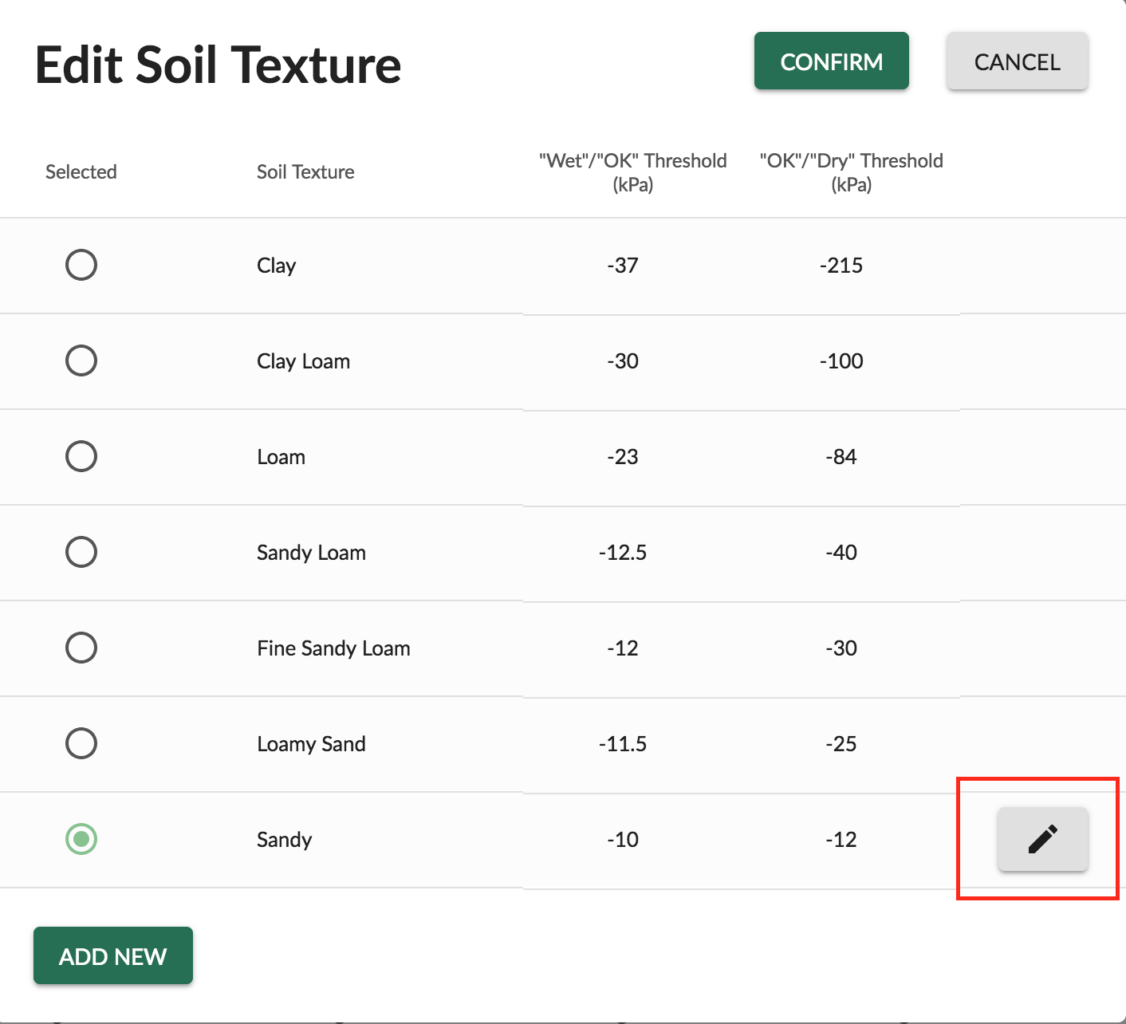Cancel the soil texture edit
The image size is (1126, 1024).
[x=1017, y=61]
